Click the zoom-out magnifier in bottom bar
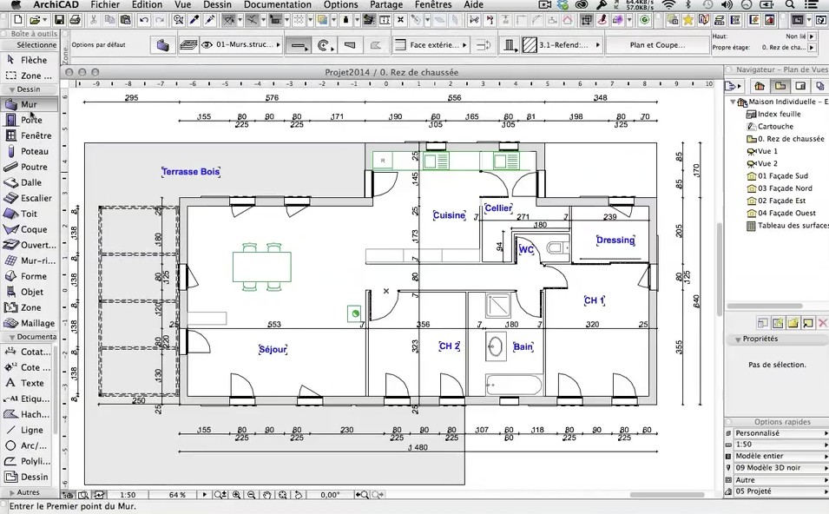Viewport: 829px width, 514px height. coord(251,495)
